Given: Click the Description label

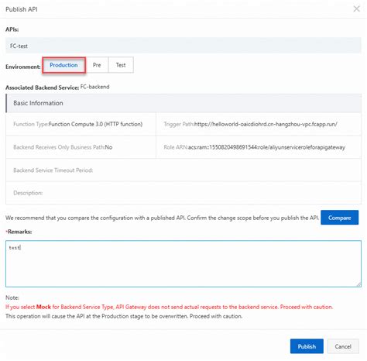Looking at the screenshot, I should [28, 193].
